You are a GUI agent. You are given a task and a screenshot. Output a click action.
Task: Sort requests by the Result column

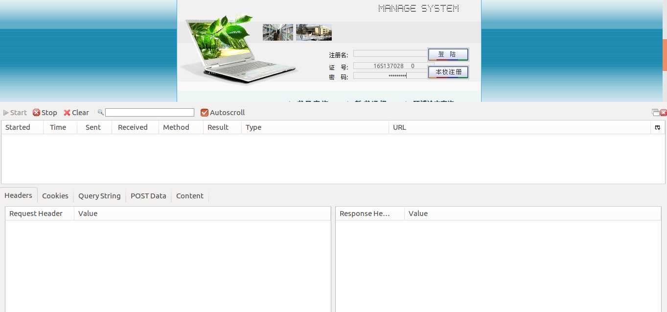point(223,127)
